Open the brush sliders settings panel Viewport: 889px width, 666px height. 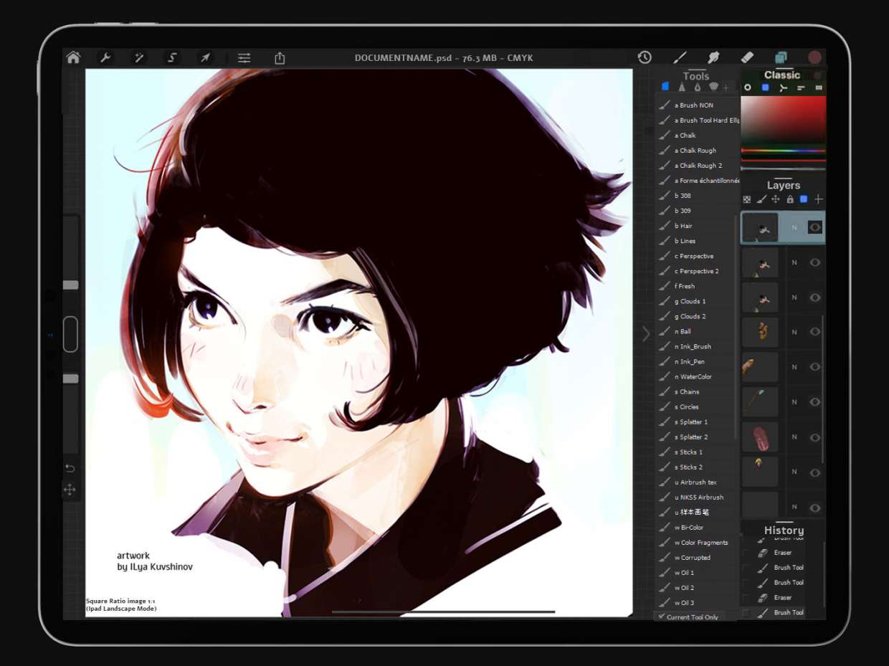pos(244,57)
